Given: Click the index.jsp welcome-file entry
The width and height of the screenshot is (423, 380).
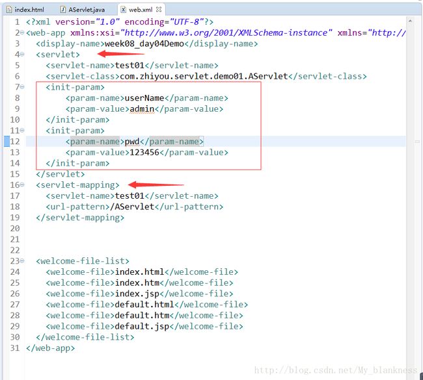Looking at the screenshot, I should (x=137, y=294).
